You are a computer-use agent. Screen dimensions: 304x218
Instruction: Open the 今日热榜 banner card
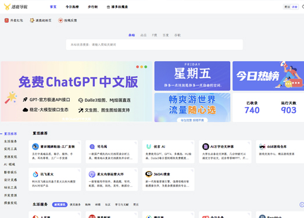(x=269, y=76)
